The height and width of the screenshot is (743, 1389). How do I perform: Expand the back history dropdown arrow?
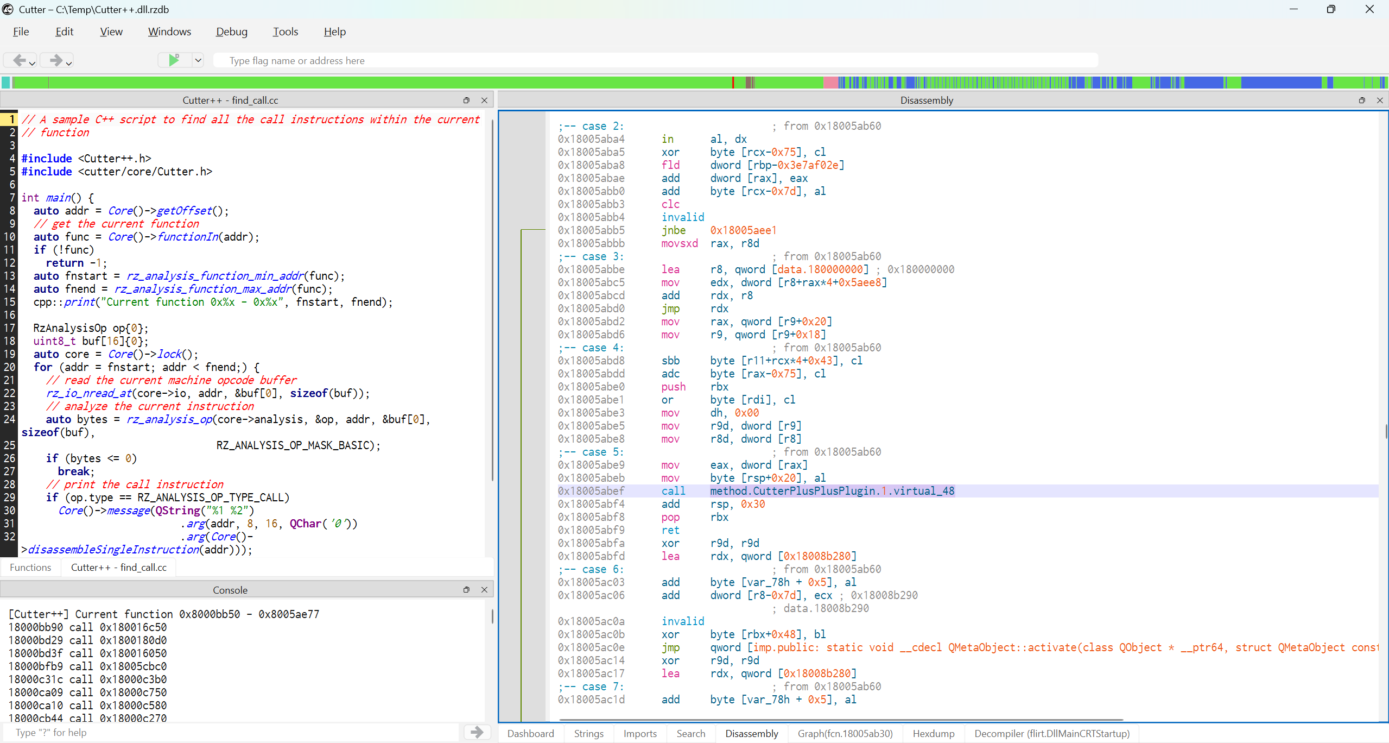click(33, 63)
